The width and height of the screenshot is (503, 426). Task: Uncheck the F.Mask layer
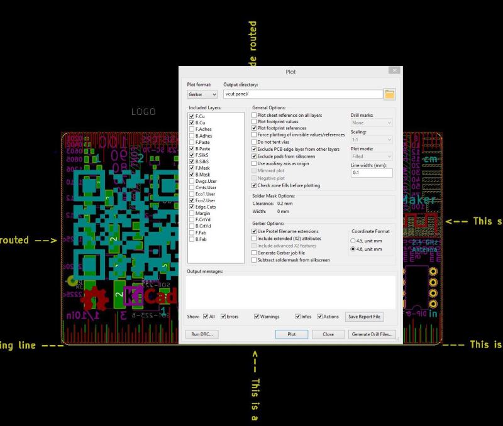coord(192,168)
